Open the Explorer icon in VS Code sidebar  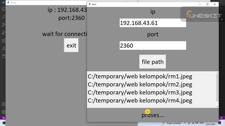(x=4, y=9)
